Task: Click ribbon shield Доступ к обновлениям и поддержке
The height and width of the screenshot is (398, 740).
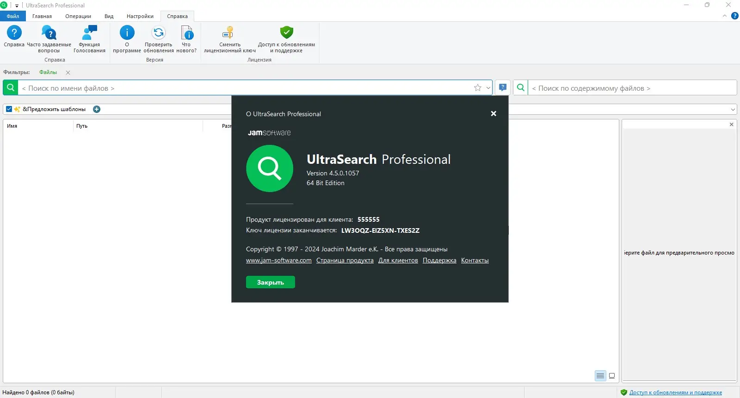Action: pyautogui.click(x=286, y=39)
